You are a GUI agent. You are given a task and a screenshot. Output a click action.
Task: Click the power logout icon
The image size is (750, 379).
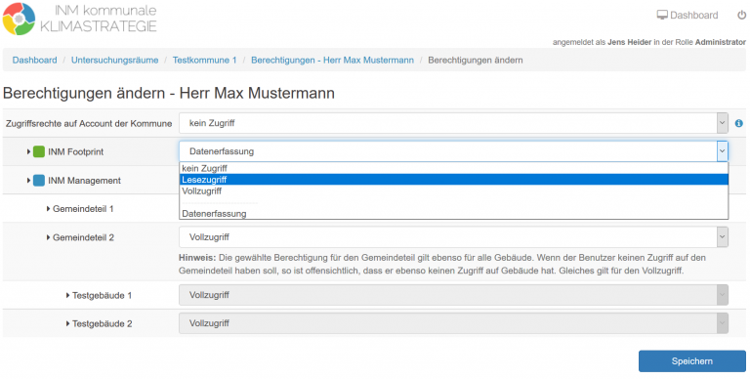tap(741, 15)
